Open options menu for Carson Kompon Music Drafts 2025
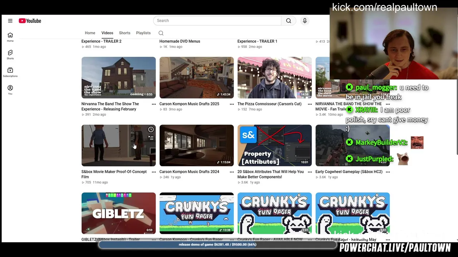Screen dimensions: 458x257 [232, 104]
